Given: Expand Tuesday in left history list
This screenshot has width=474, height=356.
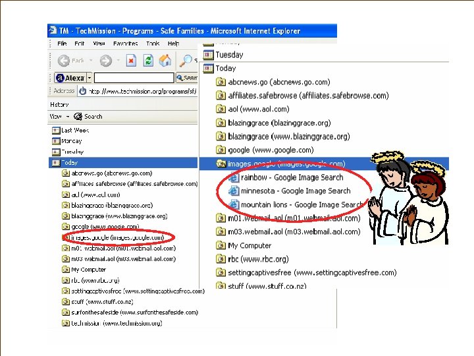Looking at the screenshot, I should tap(68, 152).
